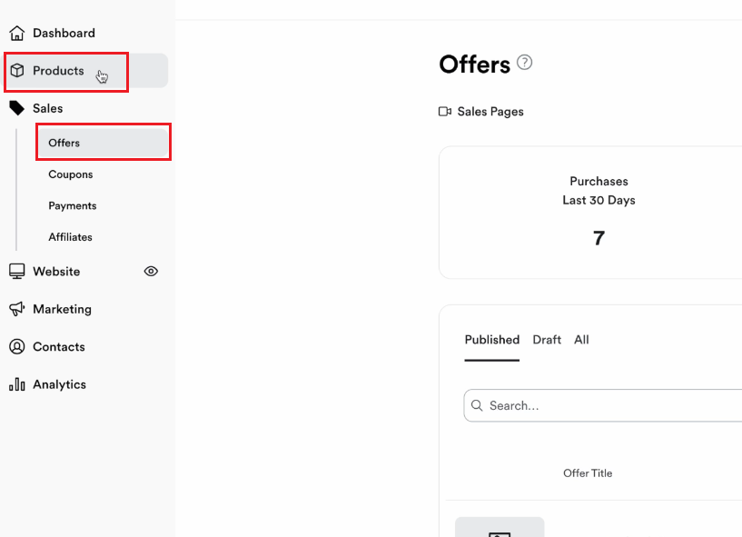The height and width of the screenshot is (537, 742).
Task: Click the Sales Pages video icon
Action: click(445, 111)
